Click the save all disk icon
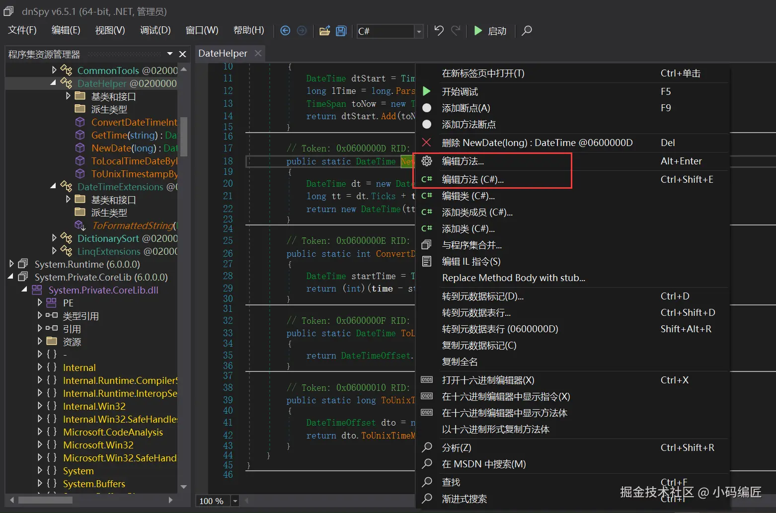 pyautogui.click(x=341, y=31)
